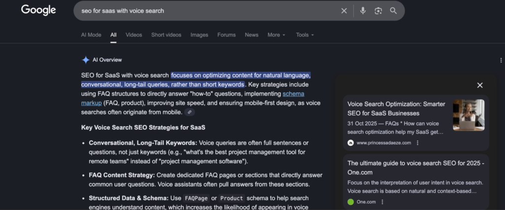The image size is (505, 210).
Task: Click the AI Overview sparkle icon
Action: point(85,60)
